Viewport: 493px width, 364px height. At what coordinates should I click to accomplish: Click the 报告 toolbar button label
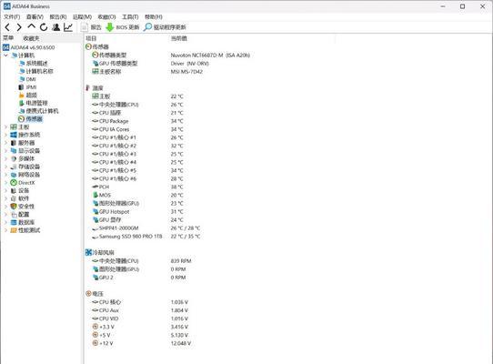pyautogui.click(x=96, y=27)
